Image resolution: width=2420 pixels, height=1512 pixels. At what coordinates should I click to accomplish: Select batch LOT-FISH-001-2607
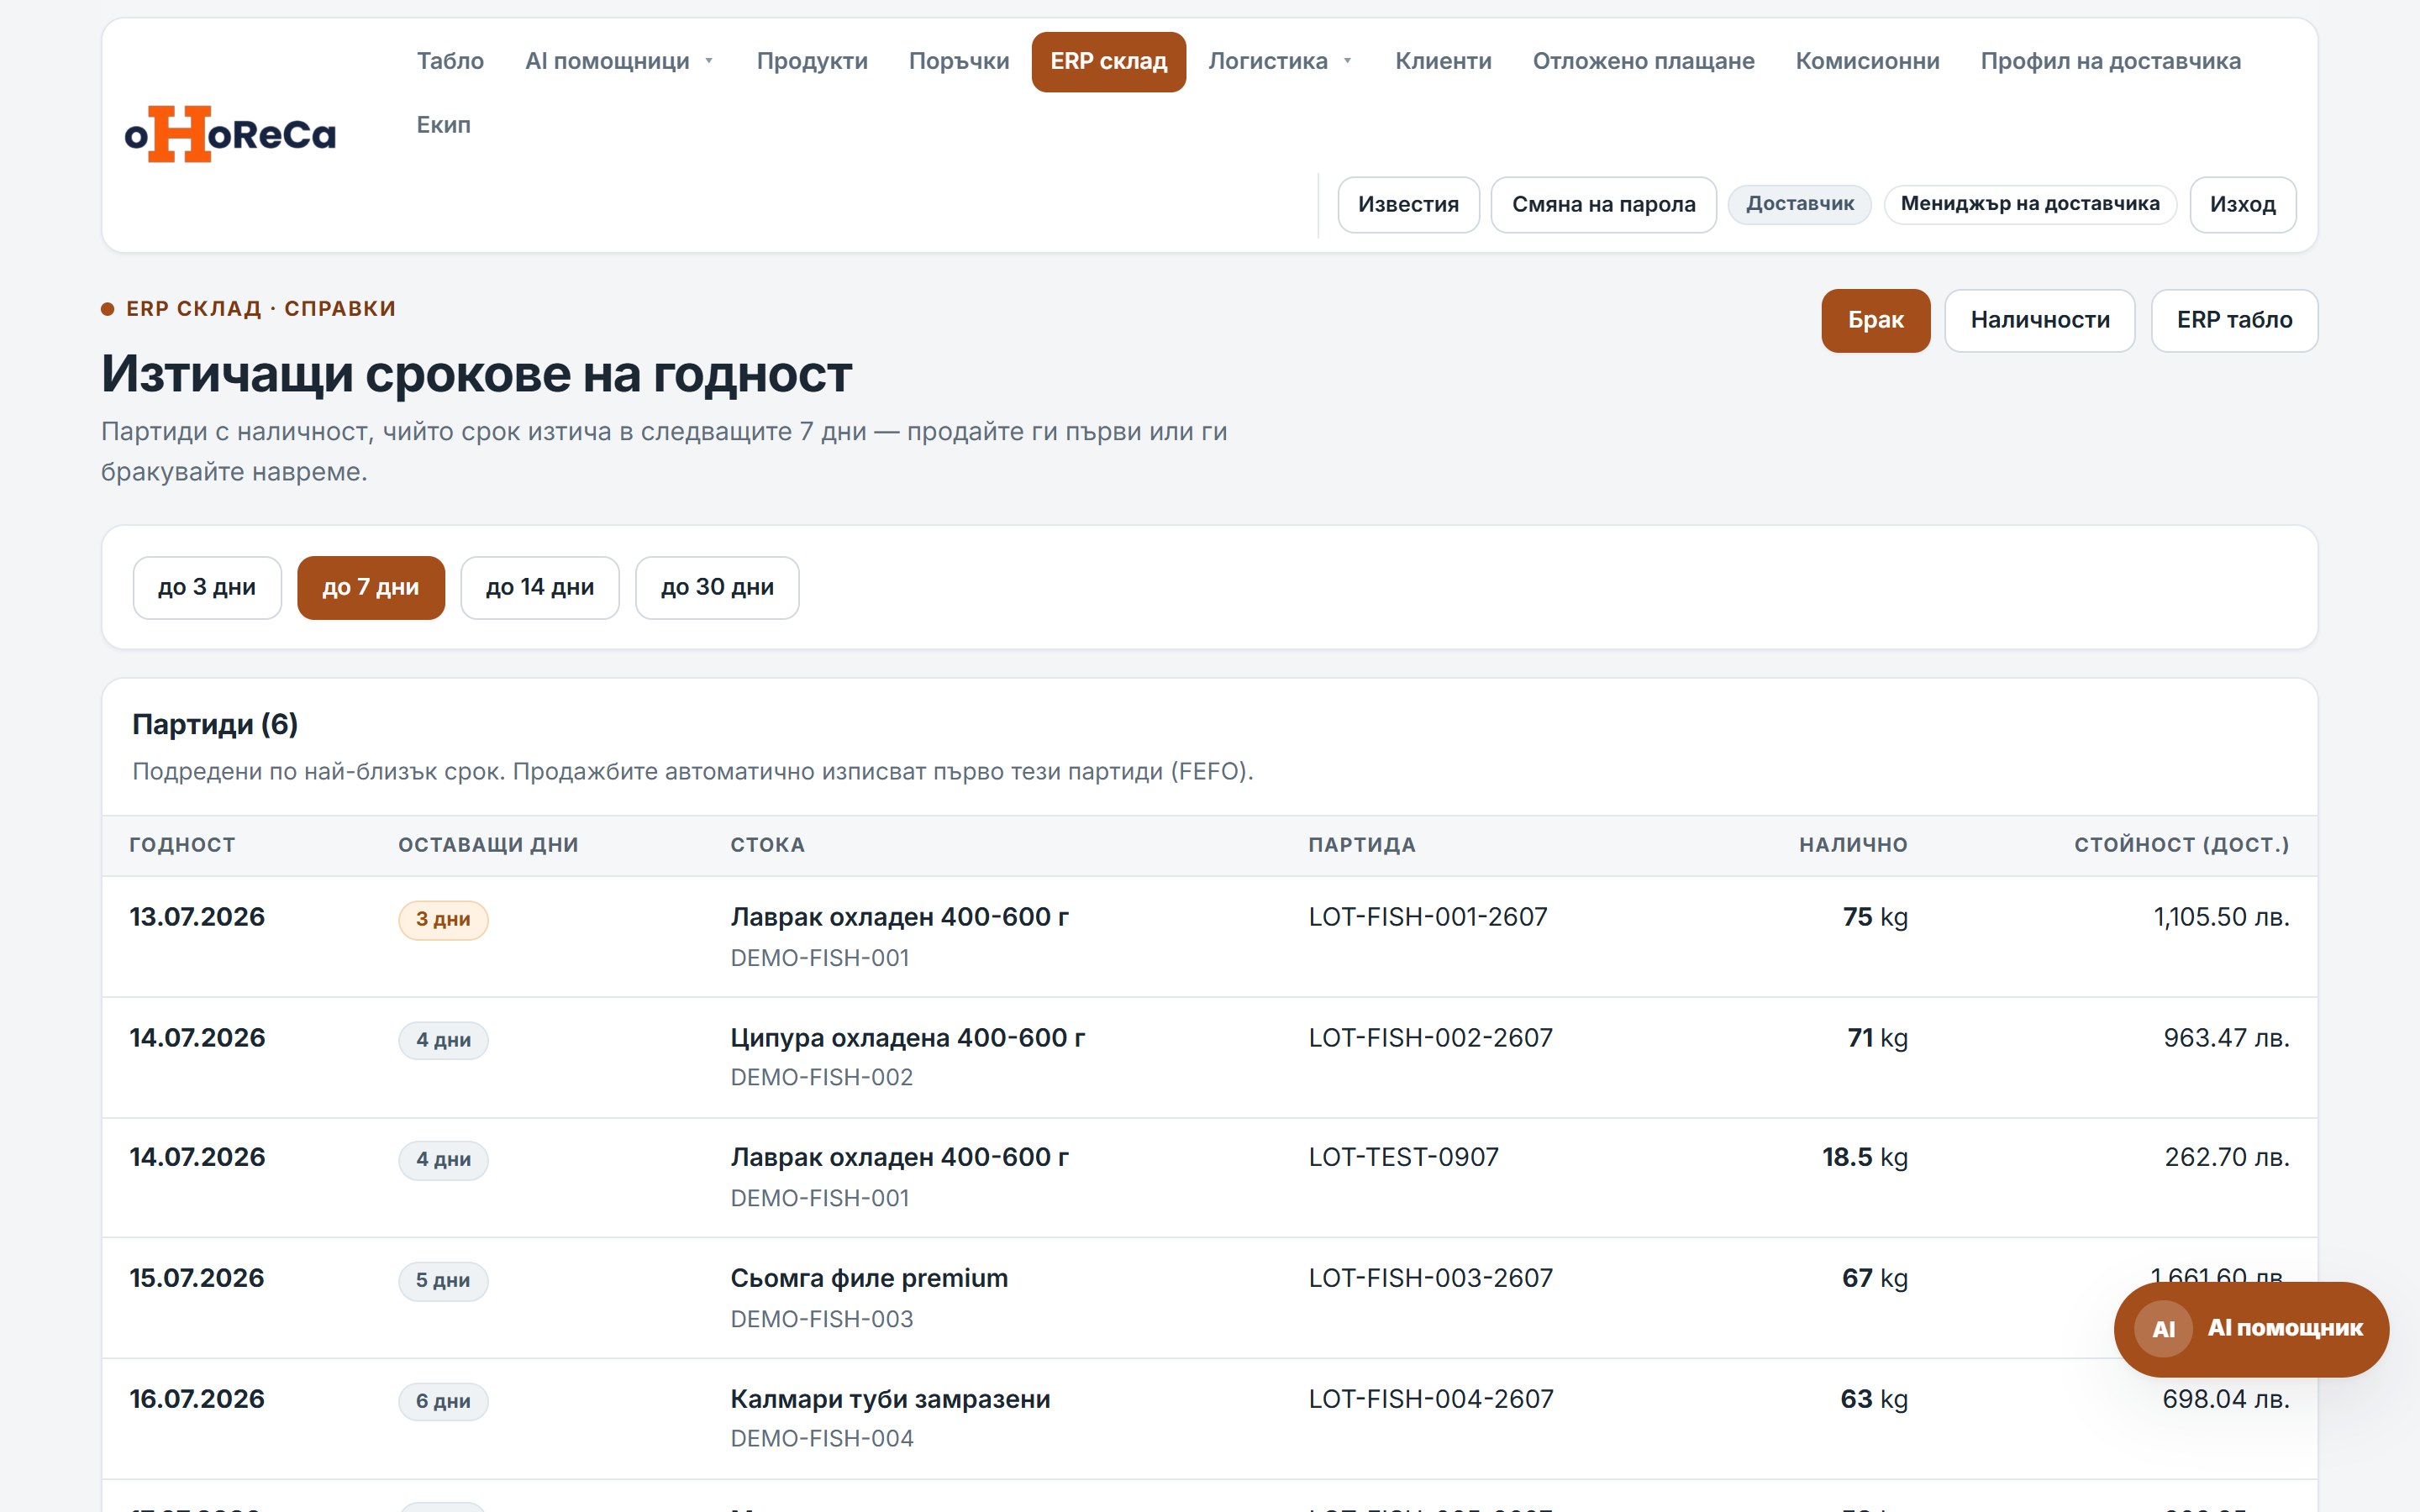[x=1427, y=916]
